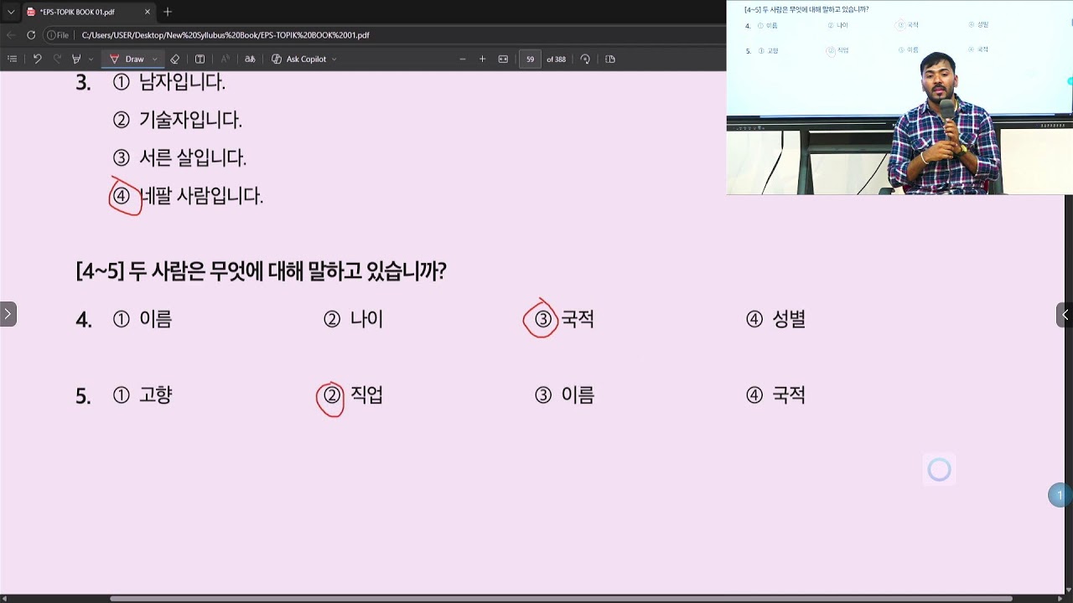Open the table of contents panel
Screen dimensions: 1073x603
pyautogui.click(x=12, y=59)
